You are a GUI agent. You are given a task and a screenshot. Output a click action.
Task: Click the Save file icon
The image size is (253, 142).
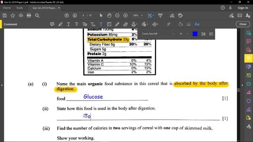click(x=5, y=15)
